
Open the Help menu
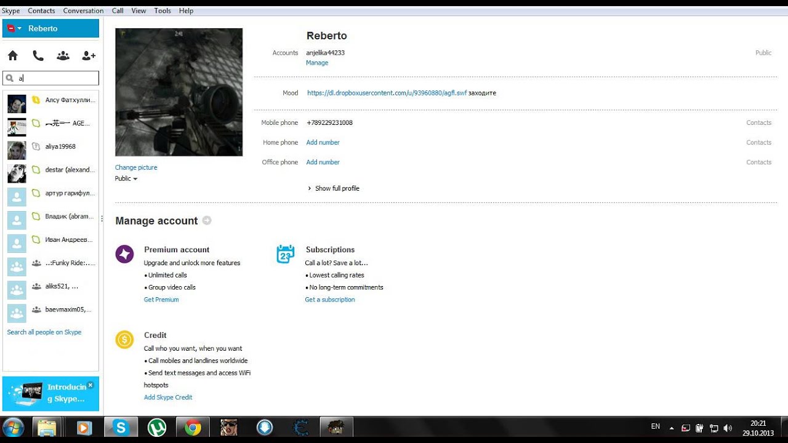[186, 10]
